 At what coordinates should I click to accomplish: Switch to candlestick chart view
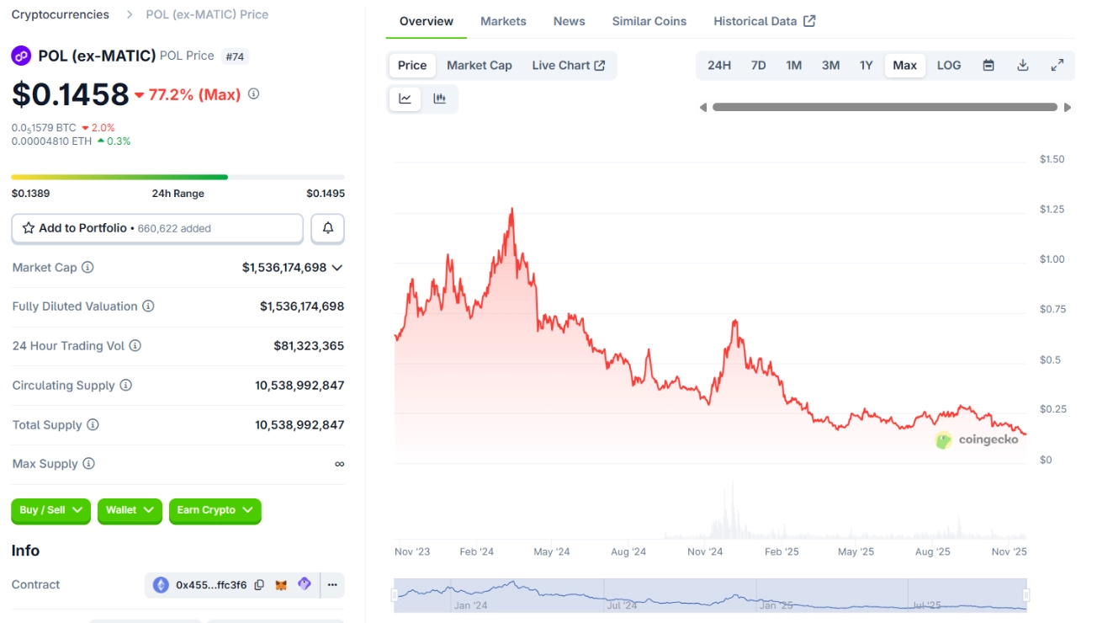[439, 99]
